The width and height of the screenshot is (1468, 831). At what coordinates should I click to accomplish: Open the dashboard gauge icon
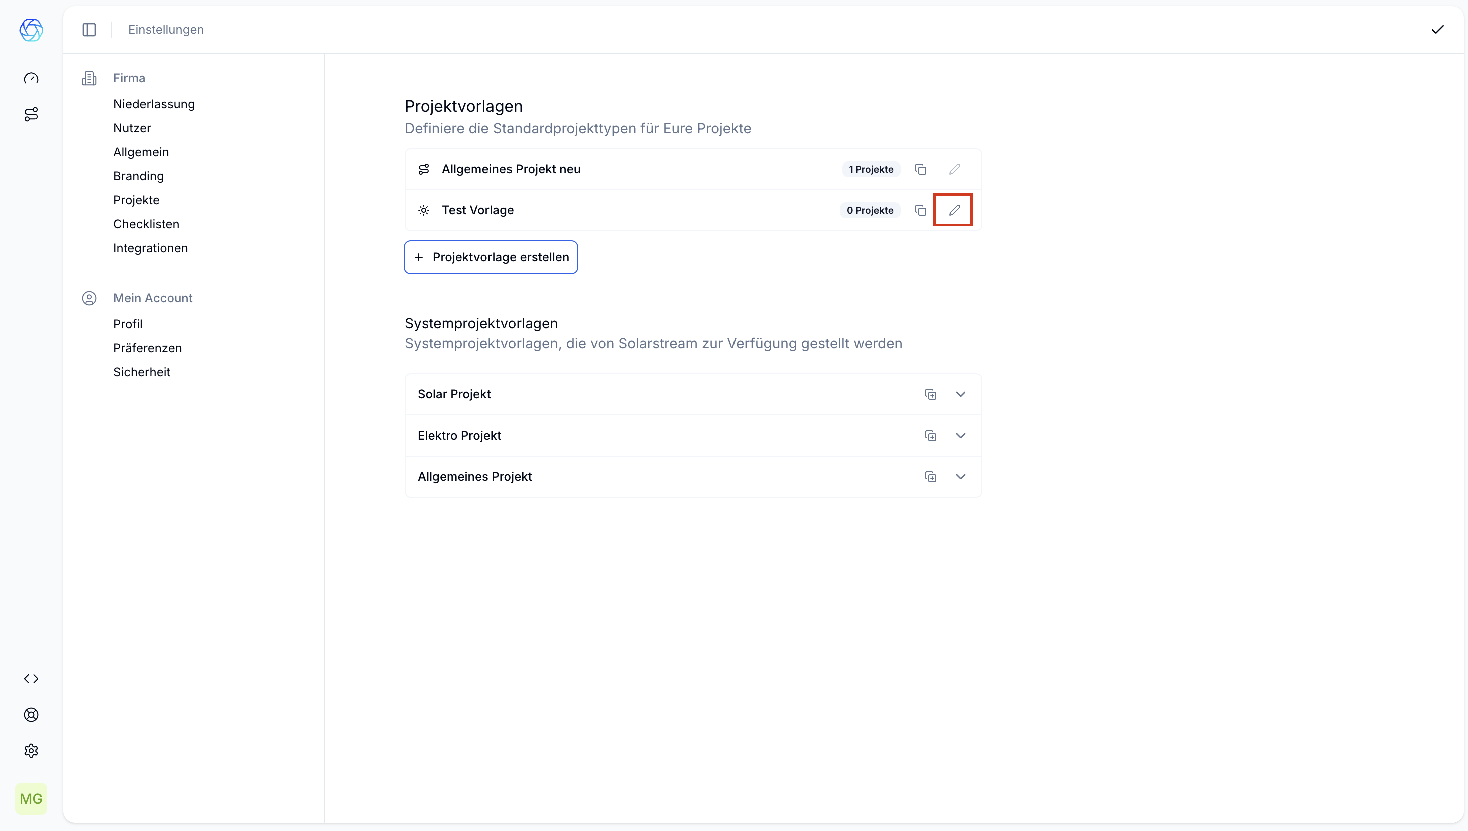point(31,78)
